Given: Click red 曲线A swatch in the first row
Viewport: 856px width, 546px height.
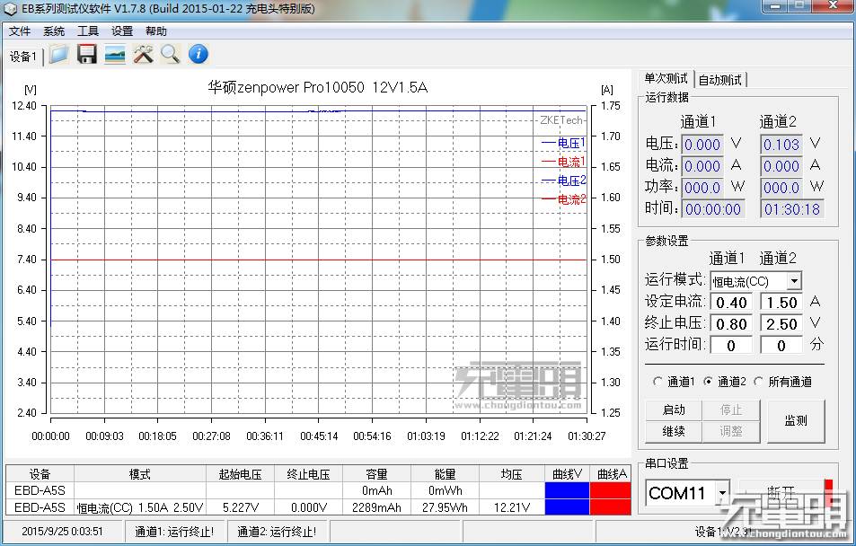Looking at the screenshot, I should tap(610, 490).
